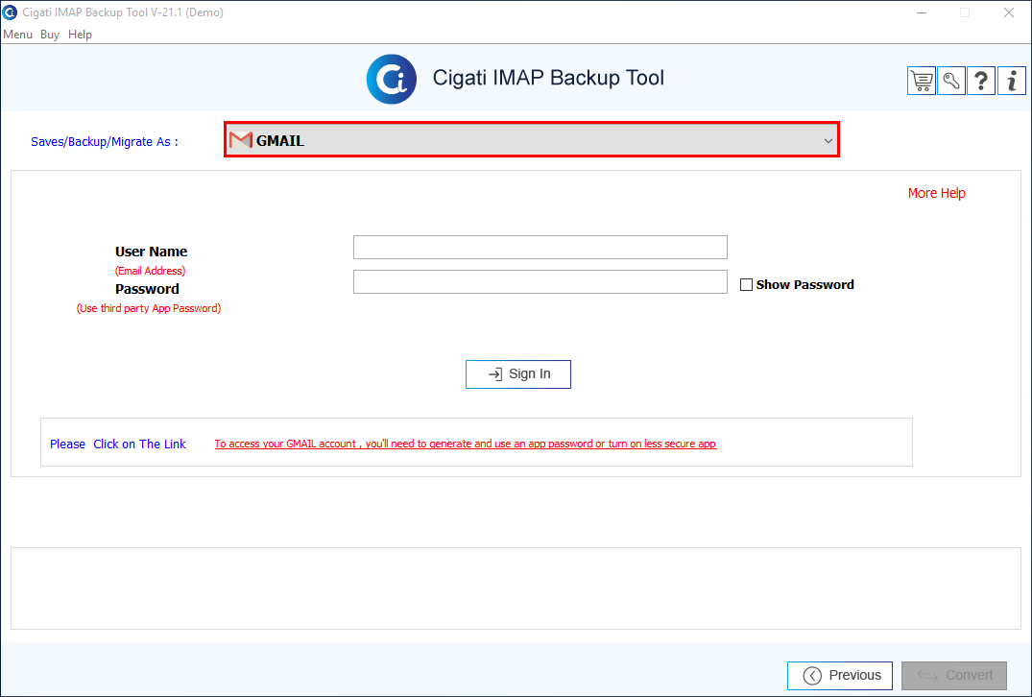Click the Sign In button
Viewport: 1032px width, 697px height.
click(518, 373)
